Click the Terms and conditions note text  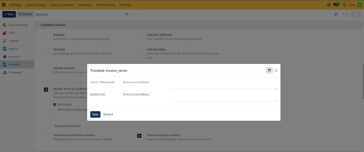(x=67, y=126)
